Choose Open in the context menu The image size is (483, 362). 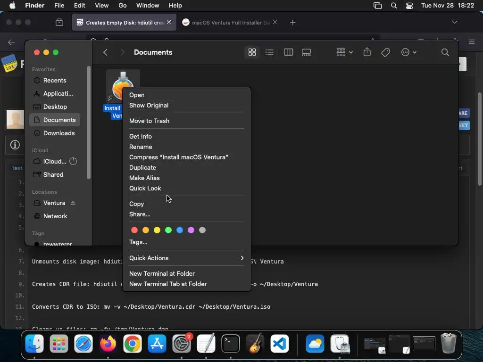pos(187,95)
